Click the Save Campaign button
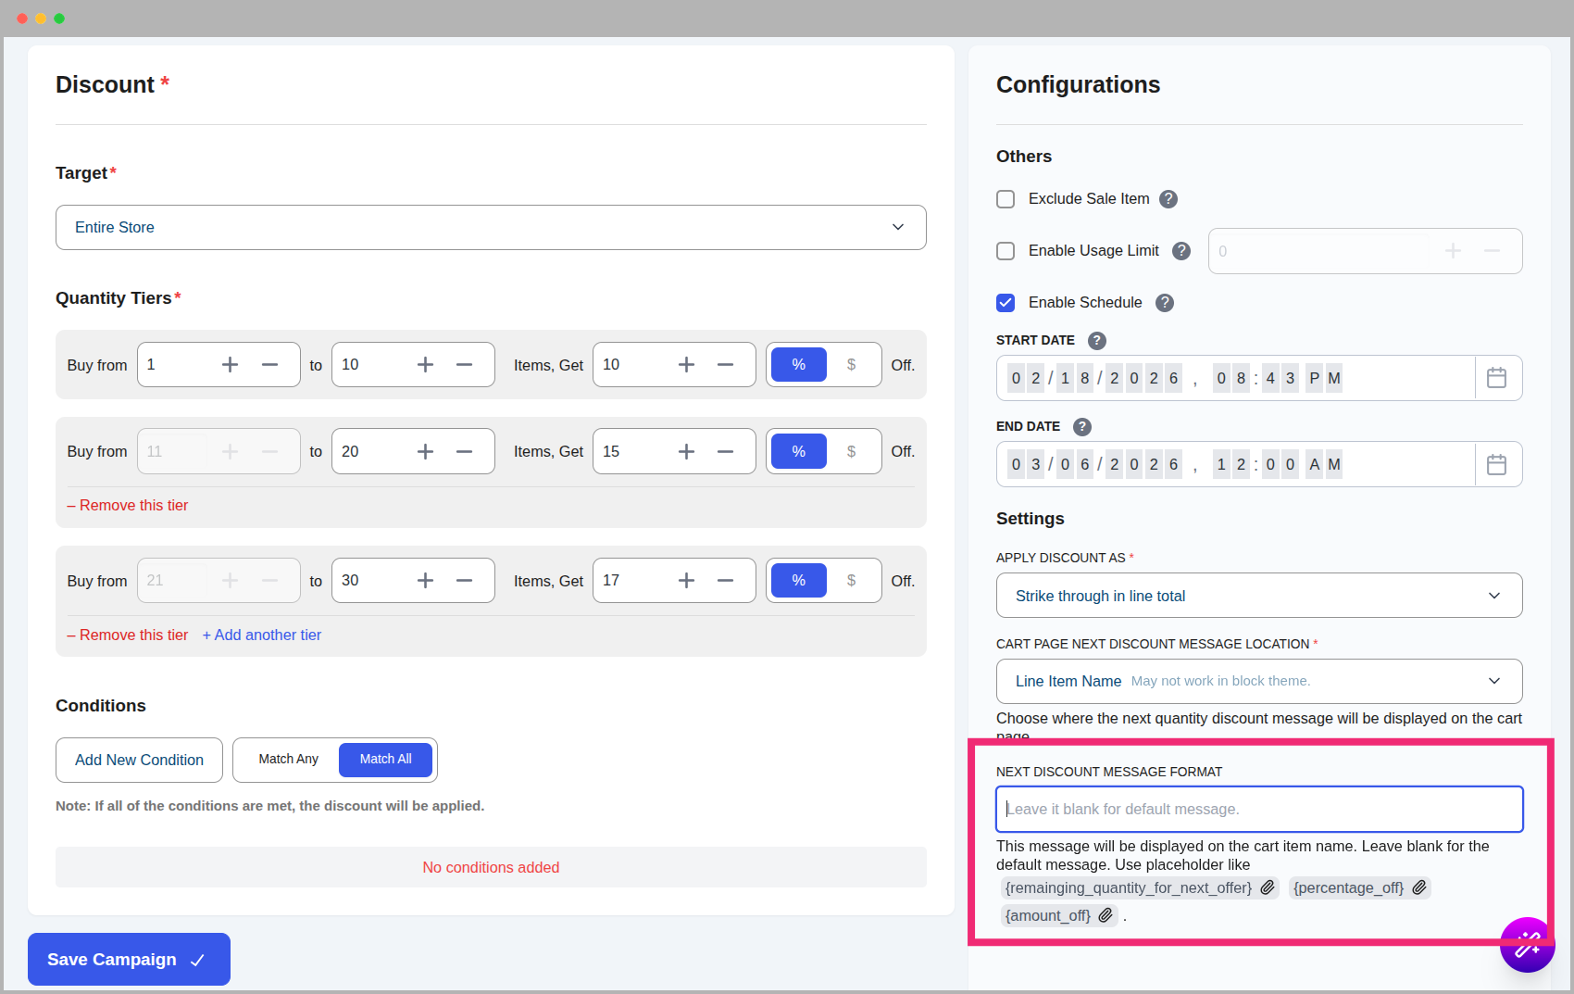Viewport: 1574px width, 994px height. coord(129,960)
